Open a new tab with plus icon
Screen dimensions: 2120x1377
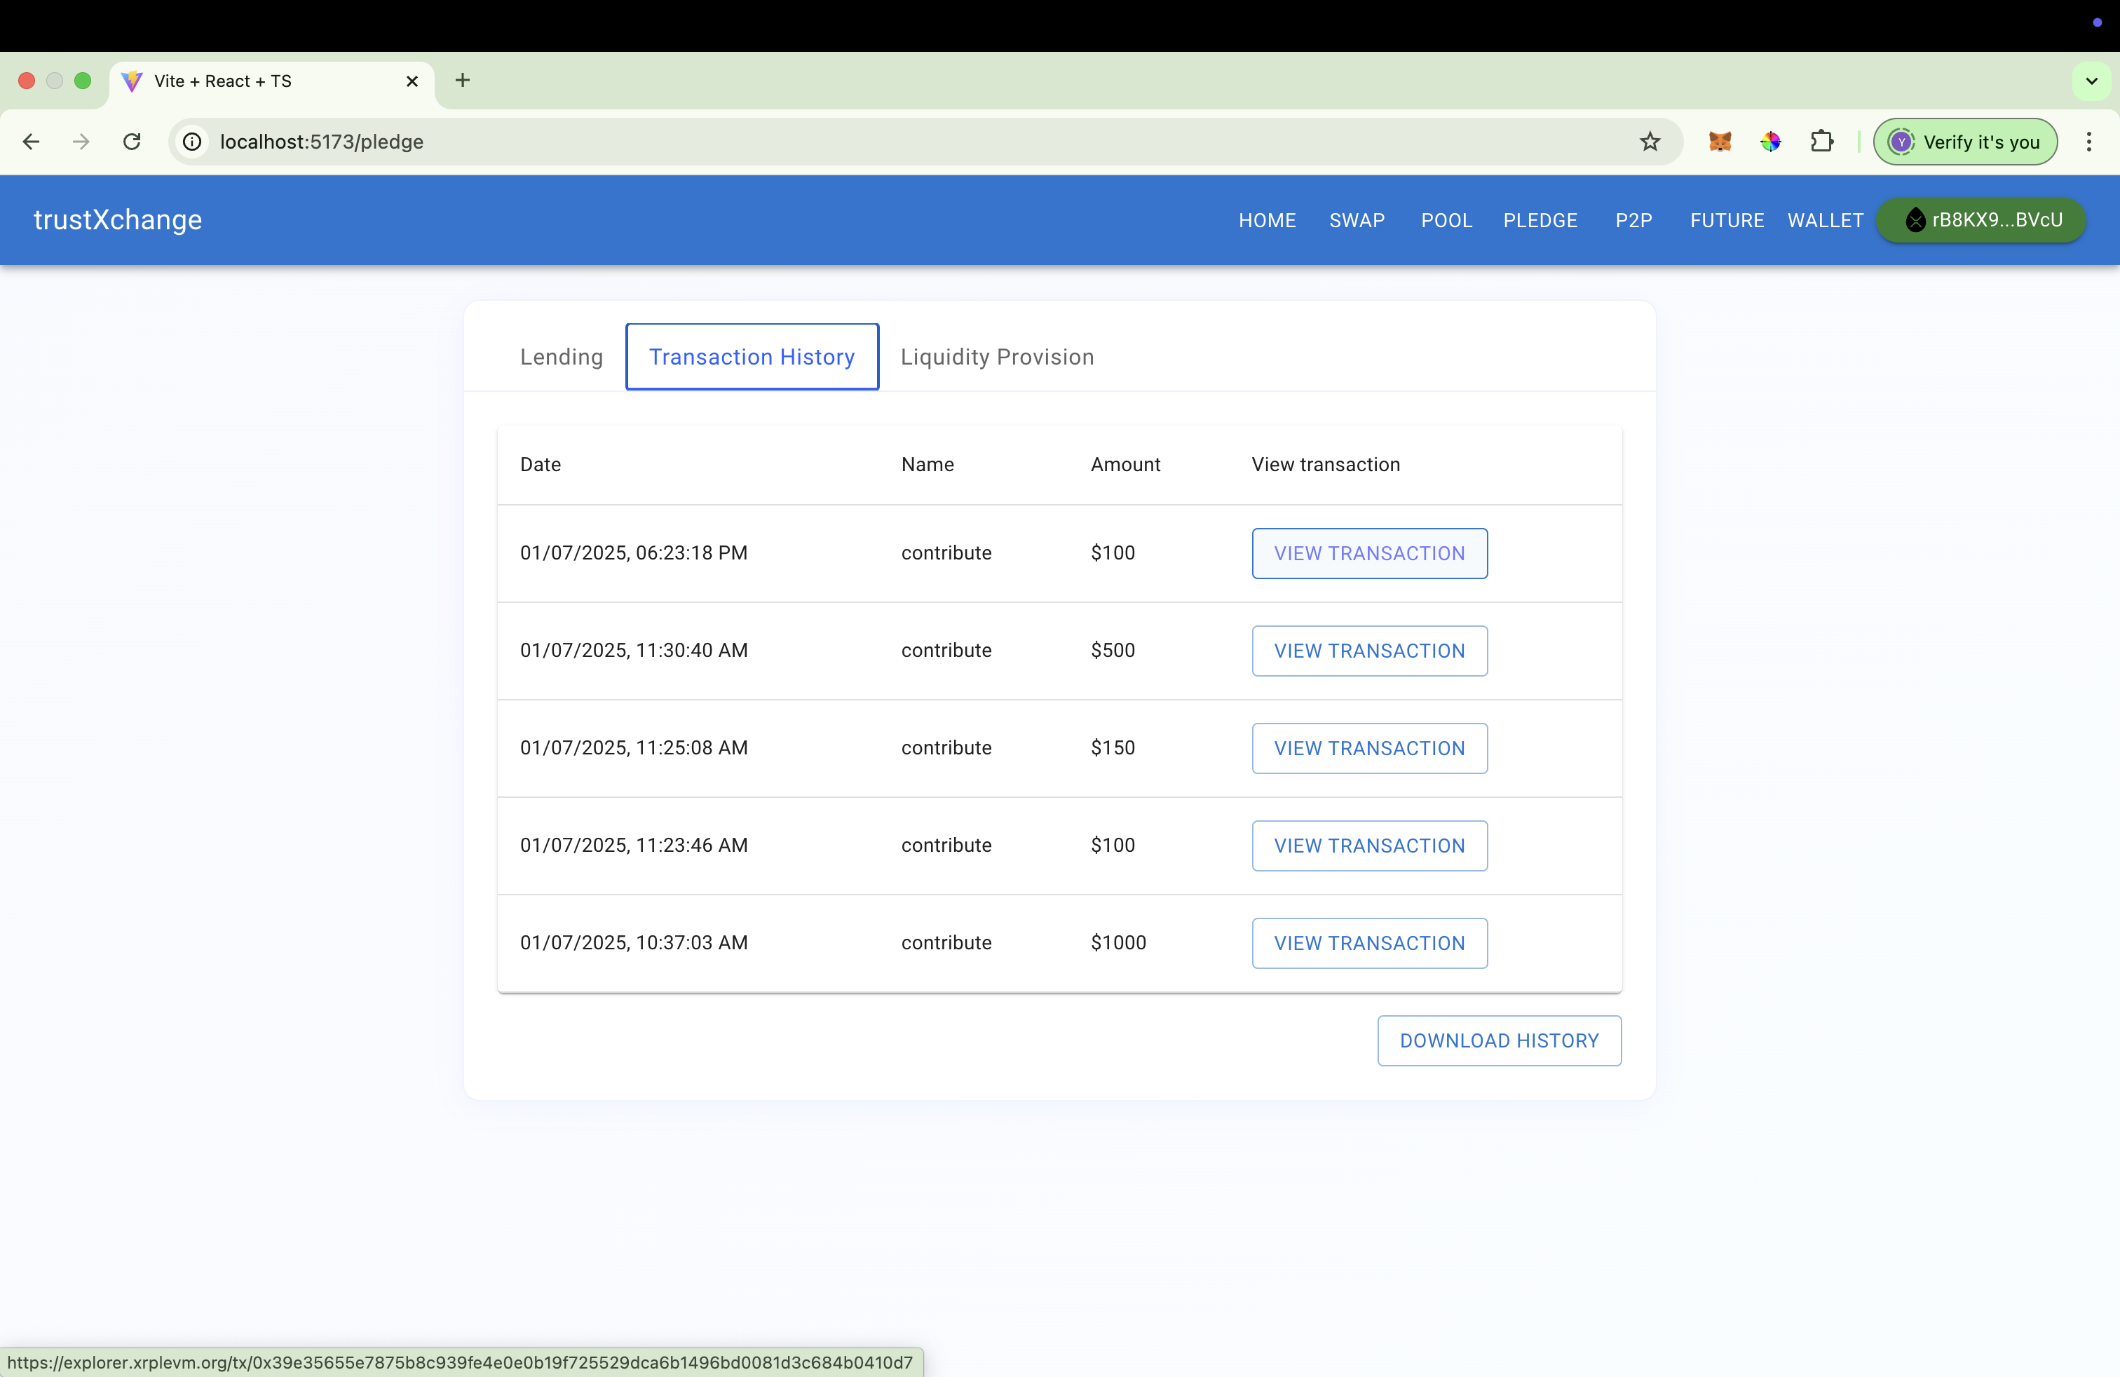(462, 80)
